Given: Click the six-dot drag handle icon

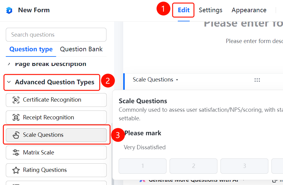Looking at the screenshot, I should coord(257,80).
